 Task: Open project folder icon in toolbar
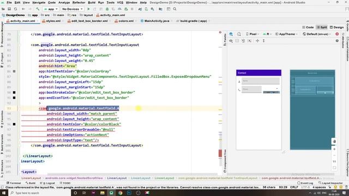(x=3, y=9)
